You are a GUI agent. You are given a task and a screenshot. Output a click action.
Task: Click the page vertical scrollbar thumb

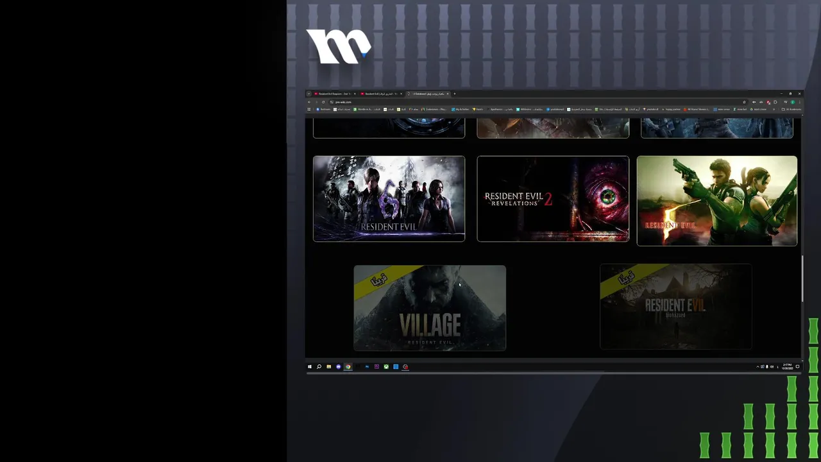point(802,278)
